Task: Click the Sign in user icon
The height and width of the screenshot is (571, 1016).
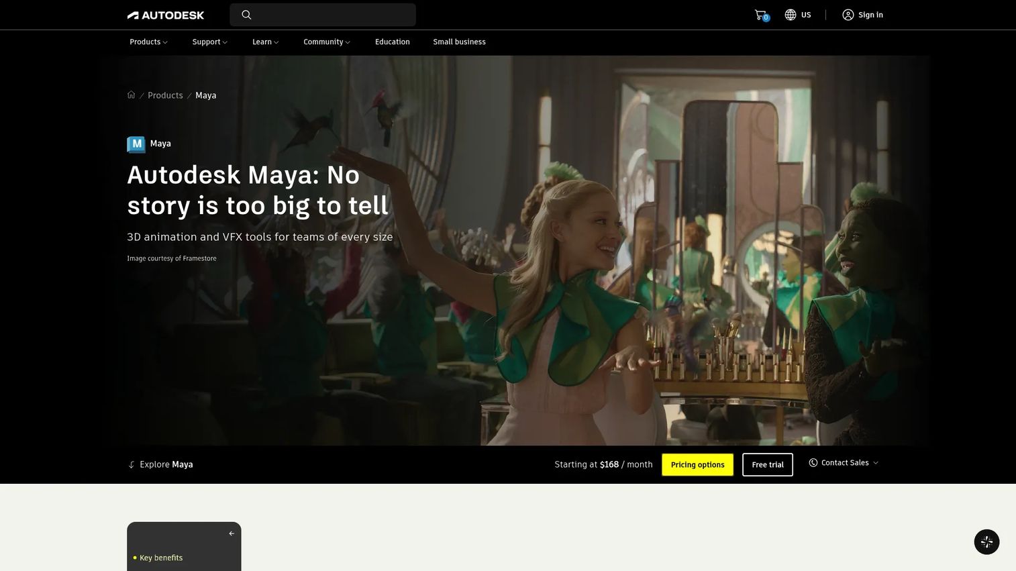Action: click(848, 15)
